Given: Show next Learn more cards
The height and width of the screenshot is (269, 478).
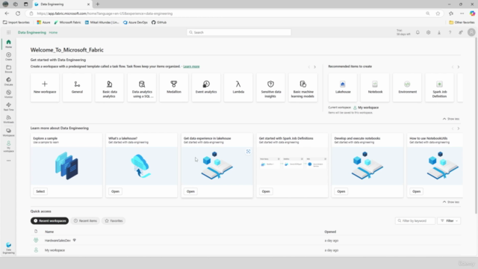Looking at the screenshot, I should [458, 129].
